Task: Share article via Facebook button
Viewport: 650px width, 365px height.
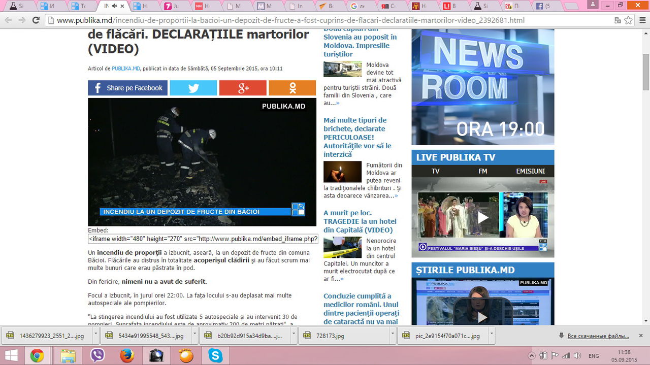Action: (x=127, y=88)
